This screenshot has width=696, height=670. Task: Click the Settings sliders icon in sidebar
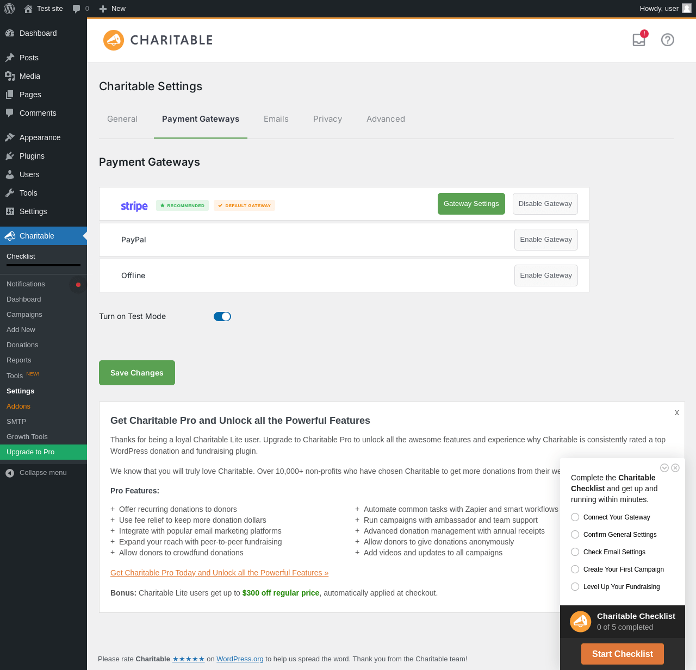[10, 211]
